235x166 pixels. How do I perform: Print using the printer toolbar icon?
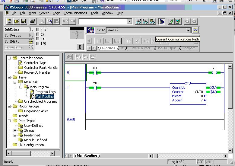coord(33,21)
